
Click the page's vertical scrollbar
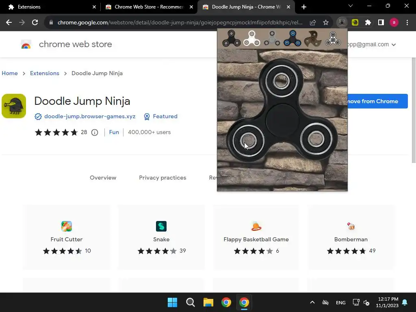414,110
